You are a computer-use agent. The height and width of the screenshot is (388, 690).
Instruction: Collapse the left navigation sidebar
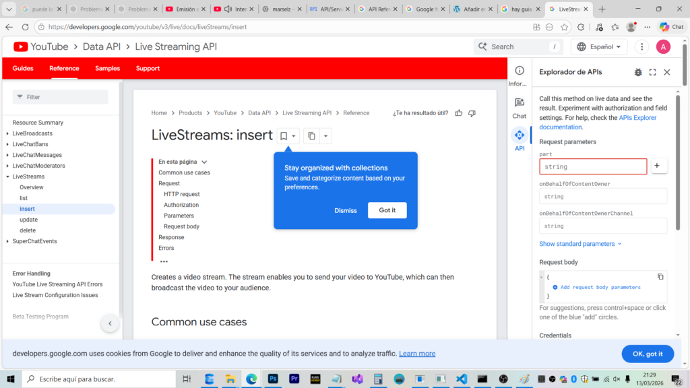[x=110, y=324]
